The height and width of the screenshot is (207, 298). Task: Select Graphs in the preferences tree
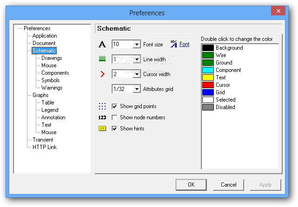(40, 95)
